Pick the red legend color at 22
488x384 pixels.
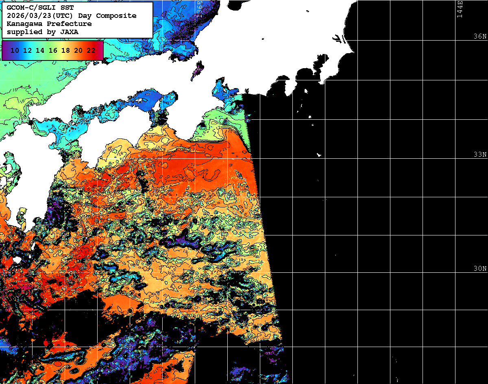tap(91, 50)
